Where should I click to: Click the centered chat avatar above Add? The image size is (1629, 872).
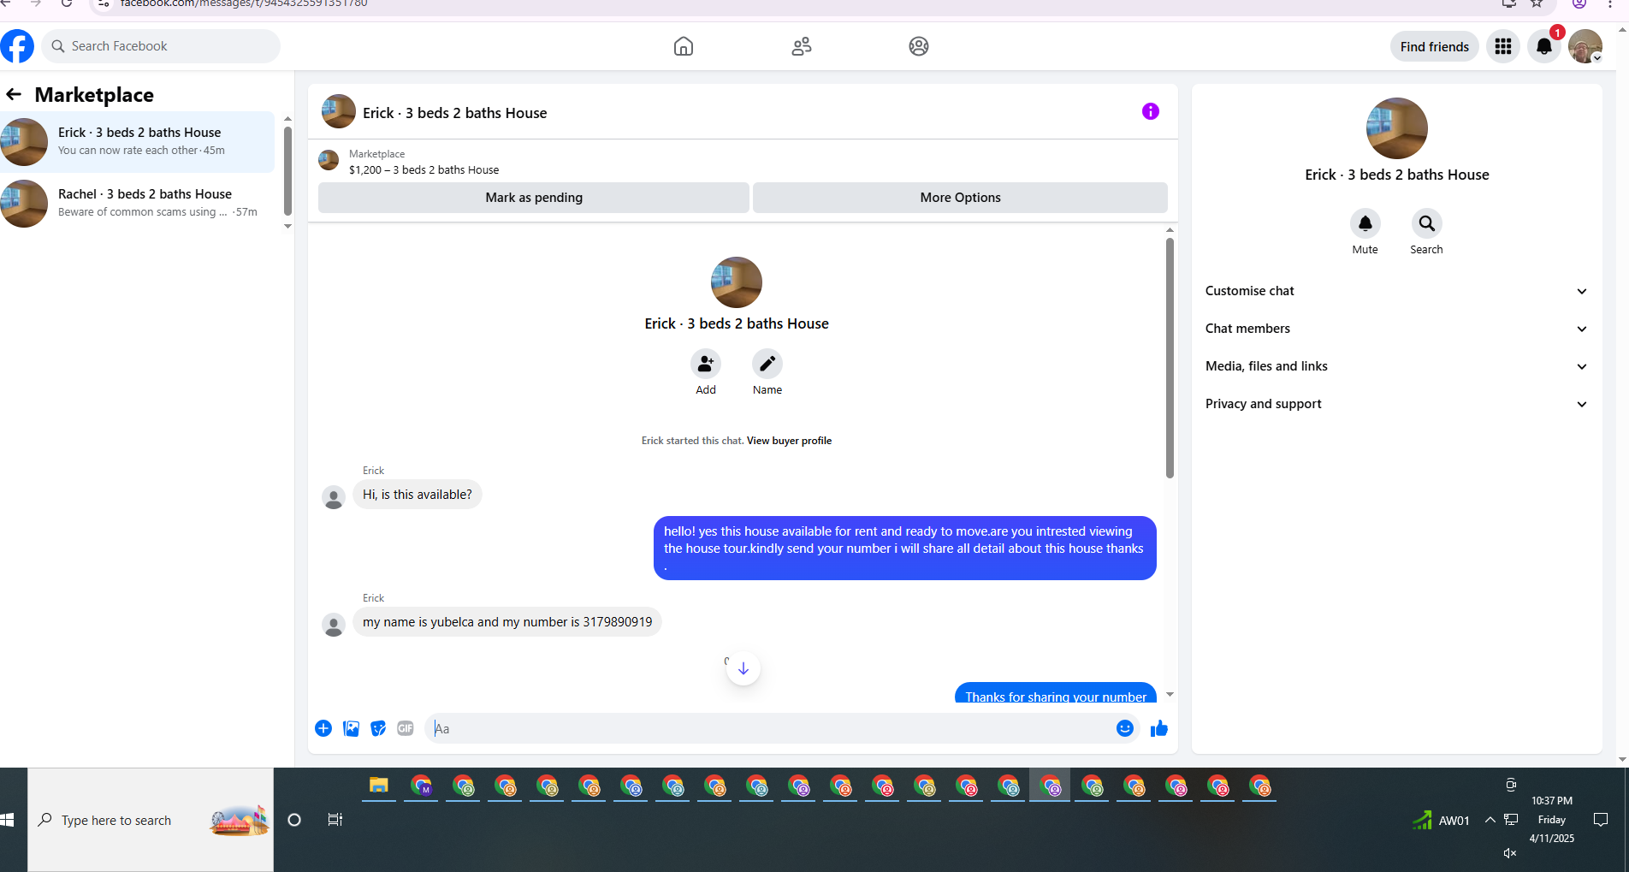pos(736,282)
